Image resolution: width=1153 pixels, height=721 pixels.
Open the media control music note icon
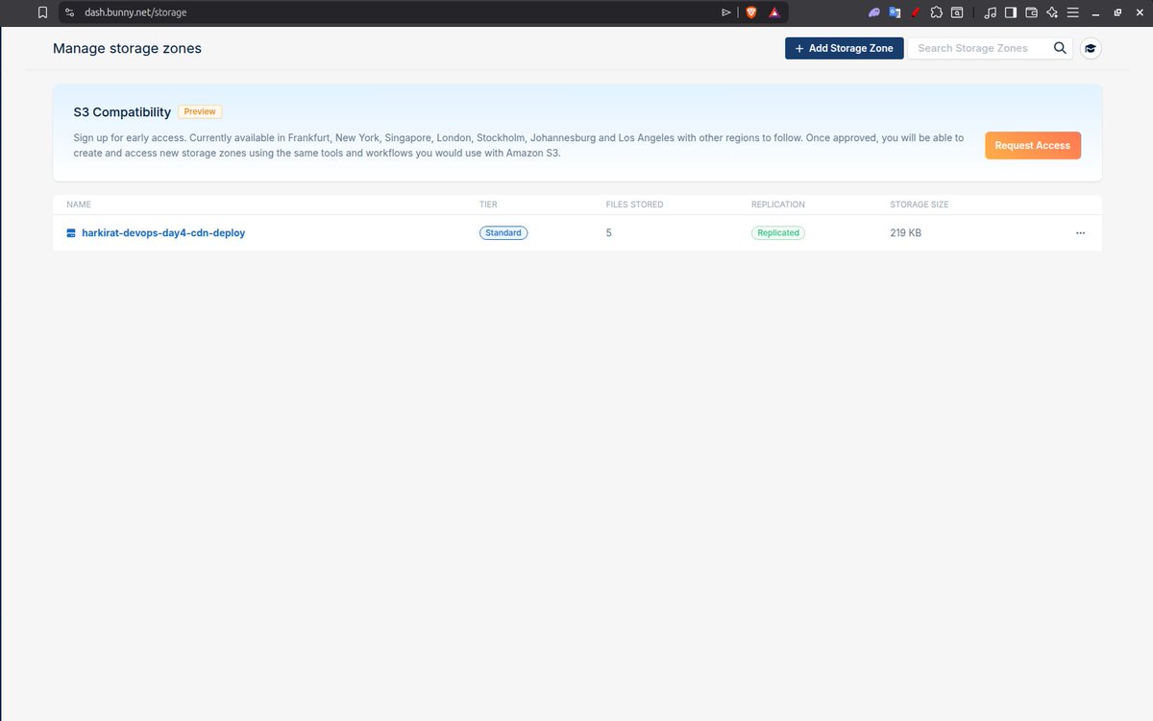coord(991,12)
